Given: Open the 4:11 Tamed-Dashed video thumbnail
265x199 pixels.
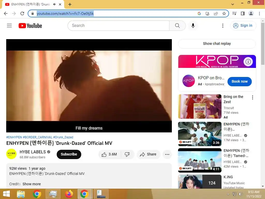Looking at the screenshot, I should click(200, 160).
